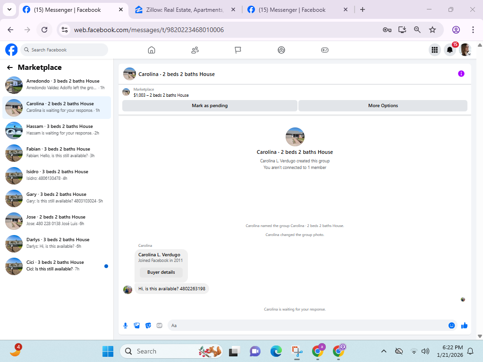Record a voice clip with microphone icon
Viewport: 483px width, 362px height.
click(x=126, y=325)
